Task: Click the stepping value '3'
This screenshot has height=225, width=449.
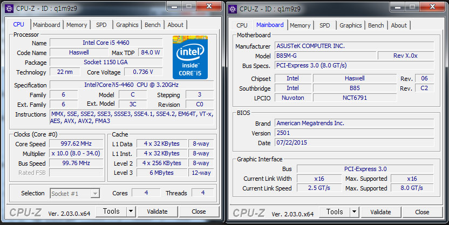Action: click(200, 94)
